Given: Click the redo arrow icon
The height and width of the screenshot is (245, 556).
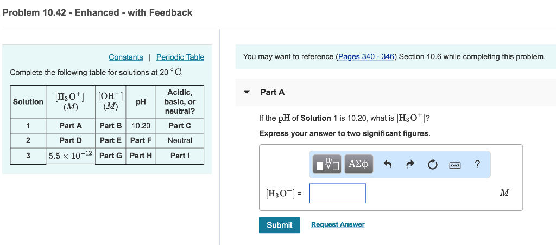Looking at the screenshot, I should [x=410, y=165].
